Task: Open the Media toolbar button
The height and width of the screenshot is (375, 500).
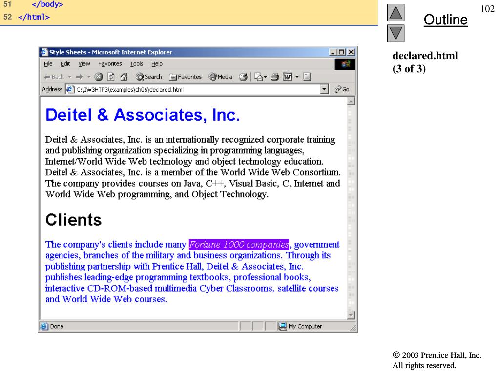Action: 221,77
